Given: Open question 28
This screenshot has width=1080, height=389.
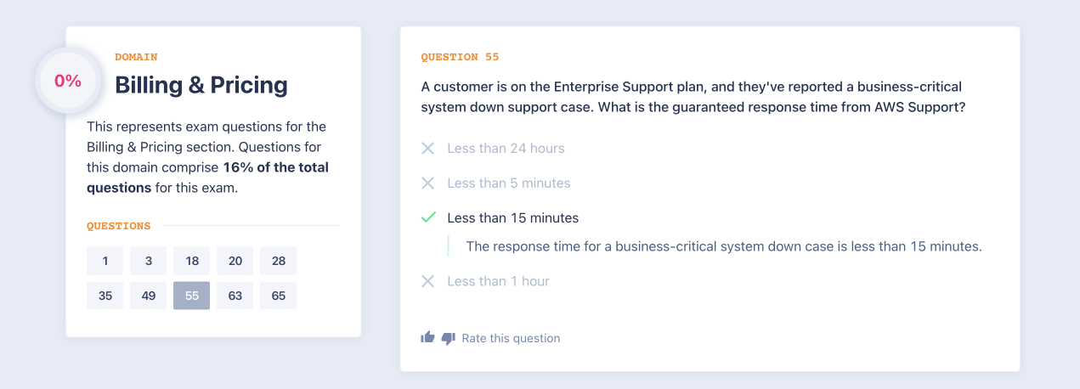Looking at the screenshot, I should [x=279, y=261].
